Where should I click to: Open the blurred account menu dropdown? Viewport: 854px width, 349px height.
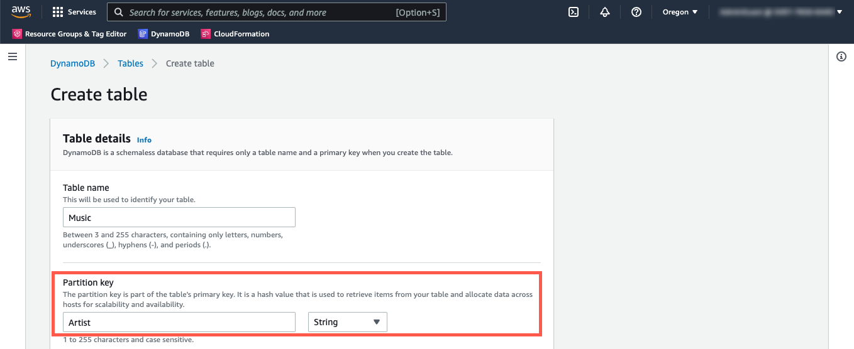(780, 12)
